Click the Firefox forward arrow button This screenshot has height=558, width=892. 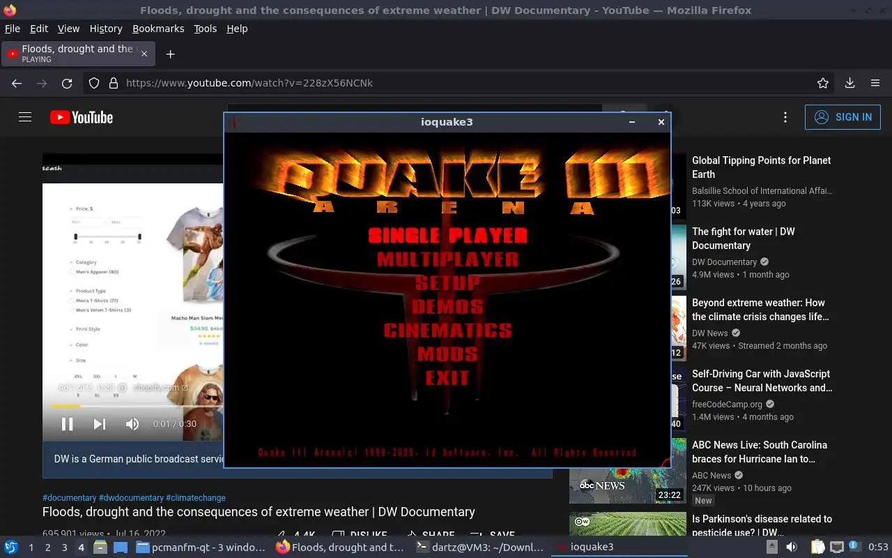[42, 83]
